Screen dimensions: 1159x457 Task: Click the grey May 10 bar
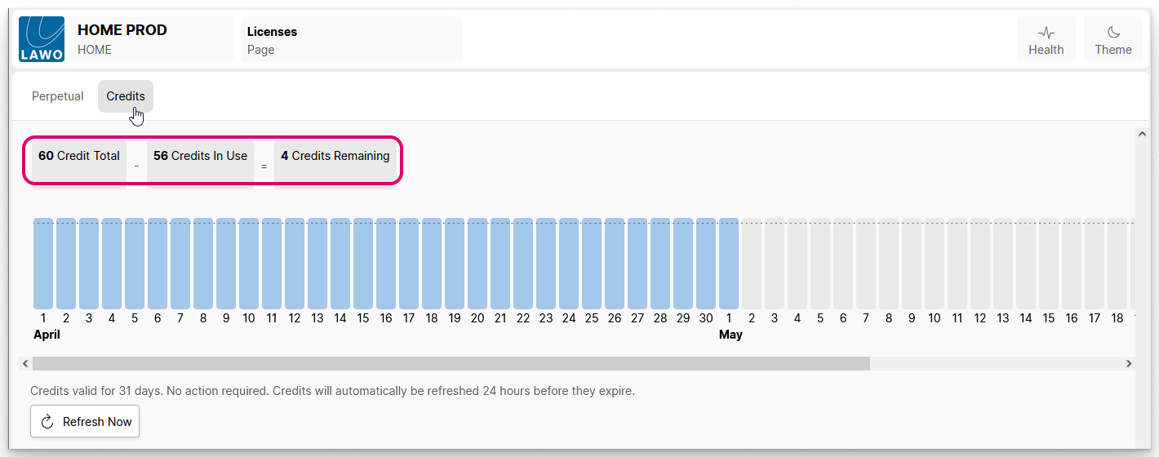pos(935,264)
